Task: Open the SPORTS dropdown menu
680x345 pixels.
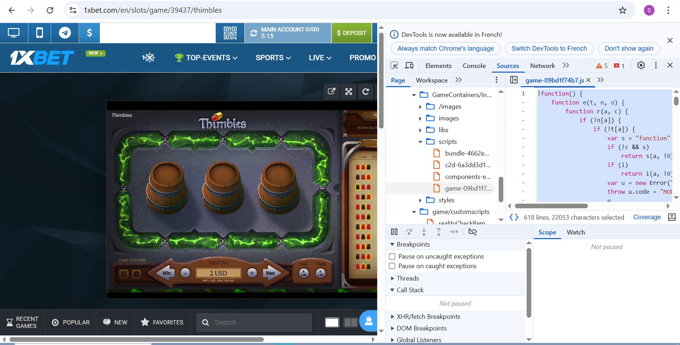Action: click(x=273, y=58)
